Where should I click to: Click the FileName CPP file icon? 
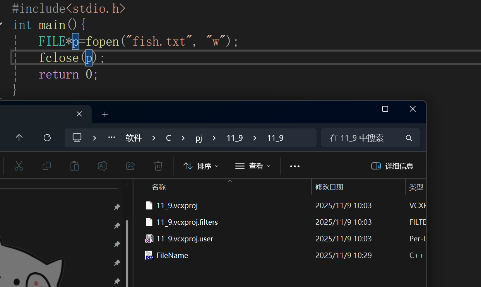tap(149, 255)
